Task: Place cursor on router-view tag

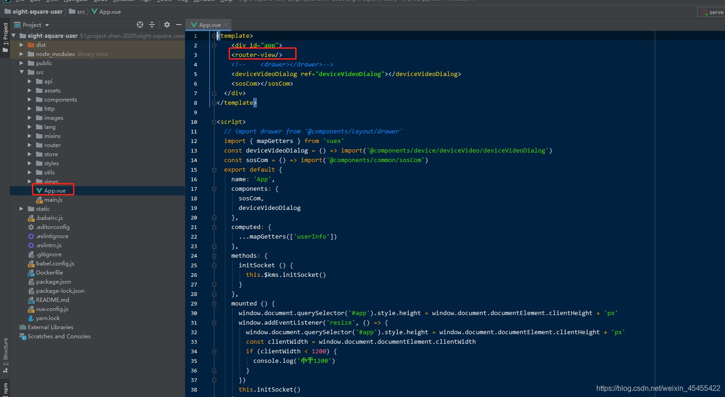Action: tap(257, 55)
